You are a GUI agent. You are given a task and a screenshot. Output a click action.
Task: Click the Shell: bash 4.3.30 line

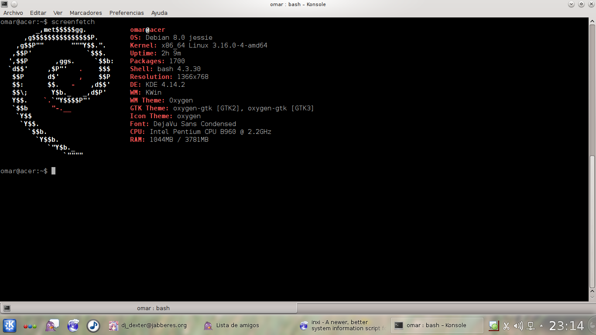(x=165, y=69)
